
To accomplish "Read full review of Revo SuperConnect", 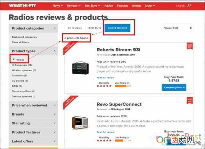I will [x=105, y=132].
